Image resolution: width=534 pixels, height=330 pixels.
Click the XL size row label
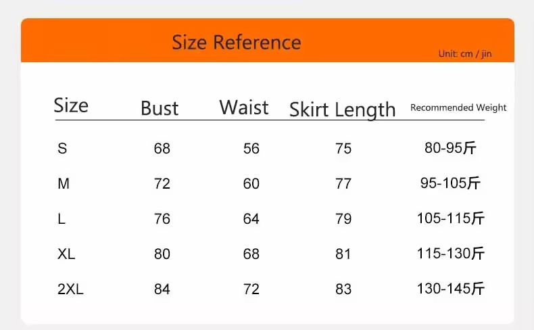[67, 254]
